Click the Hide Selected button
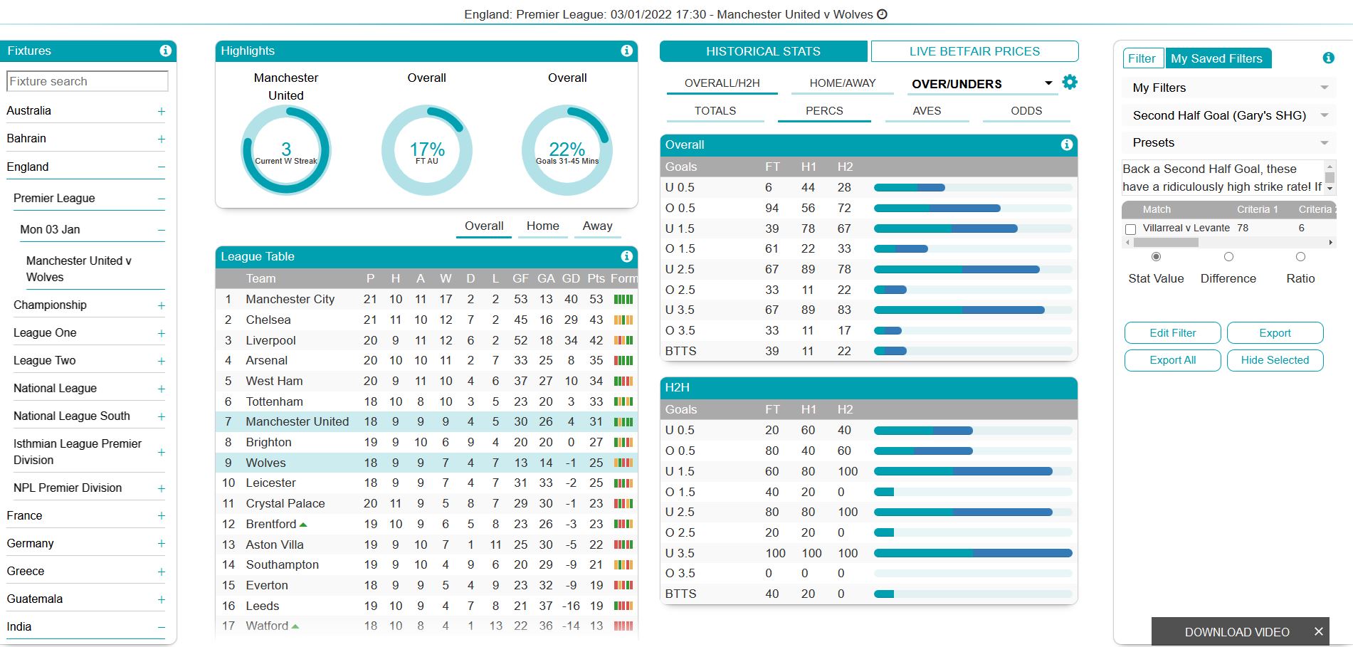1353x647 pixels. tap(1275, 360)
